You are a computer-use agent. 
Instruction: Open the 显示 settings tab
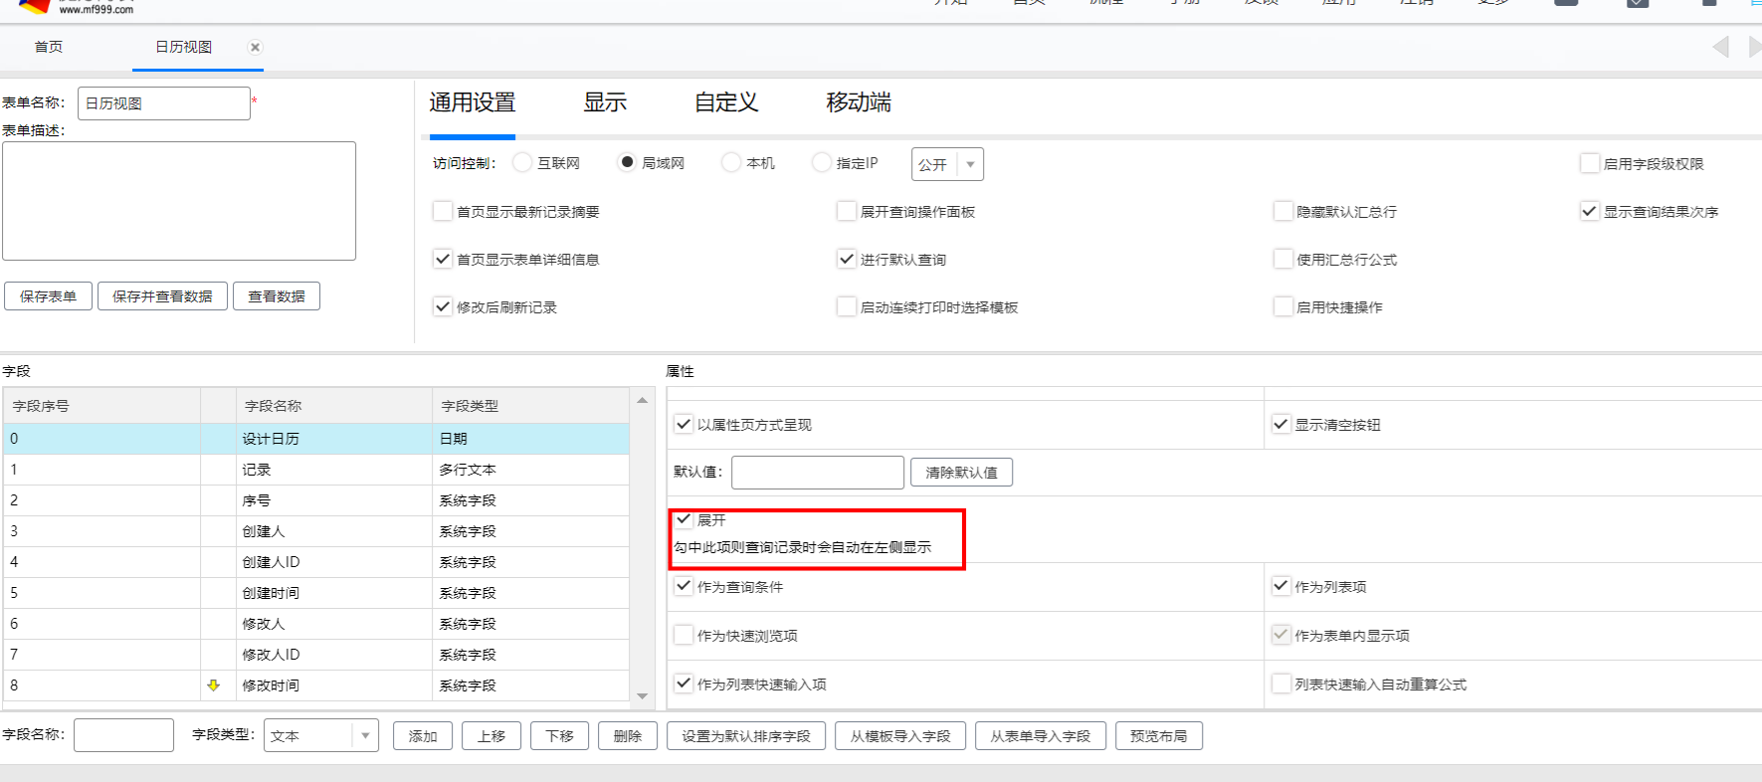pyautogui.click(x=605, y=102)
